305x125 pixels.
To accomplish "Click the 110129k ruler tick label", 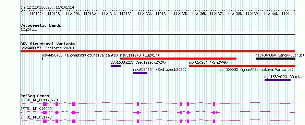I will click(73, 14).
